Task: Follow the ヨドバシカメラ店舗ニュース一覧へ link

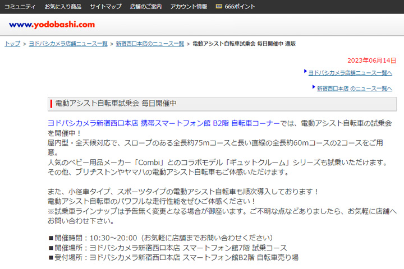Action: click(x=350, y=72)
